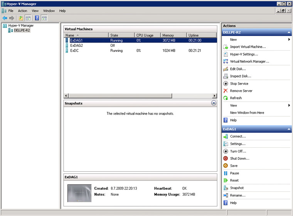Click the Uptime column header
The width and height of the screenshot is (293, 216).
(x=202, y=35)
